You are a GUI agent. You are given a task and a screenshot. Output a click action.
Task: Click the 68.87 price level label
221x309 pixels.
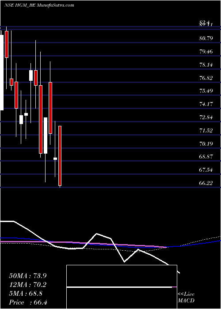pyautogui.click(x=206, y=157)
